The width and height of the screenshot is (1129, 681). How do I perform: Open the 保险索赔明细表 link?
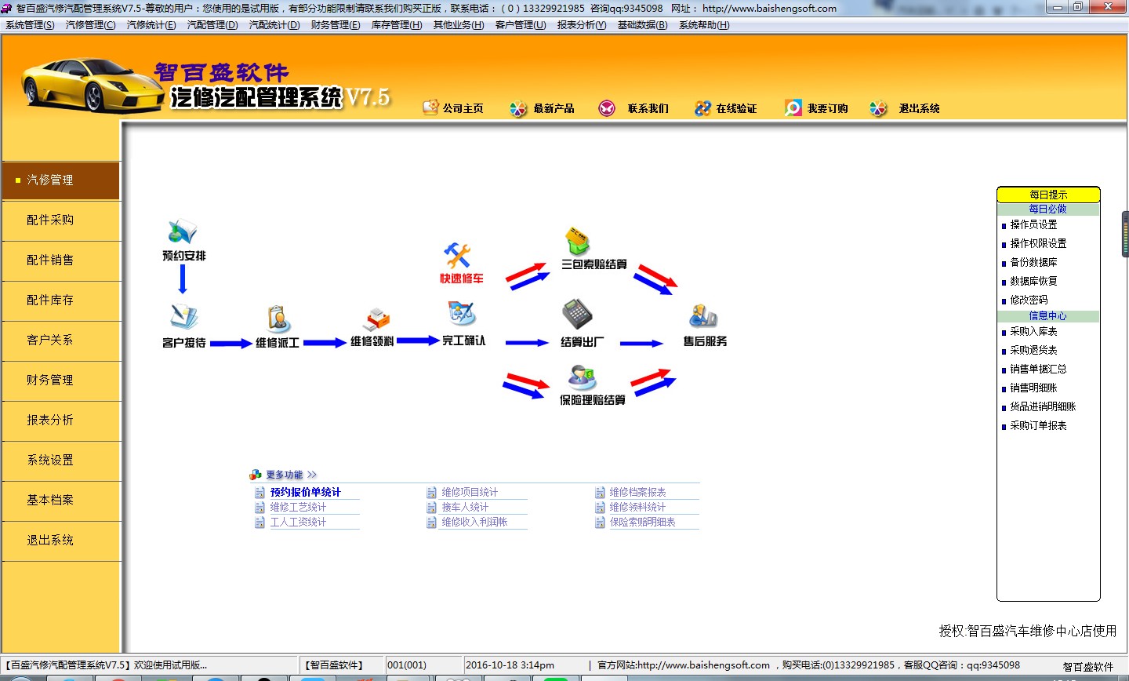(642, 523)
